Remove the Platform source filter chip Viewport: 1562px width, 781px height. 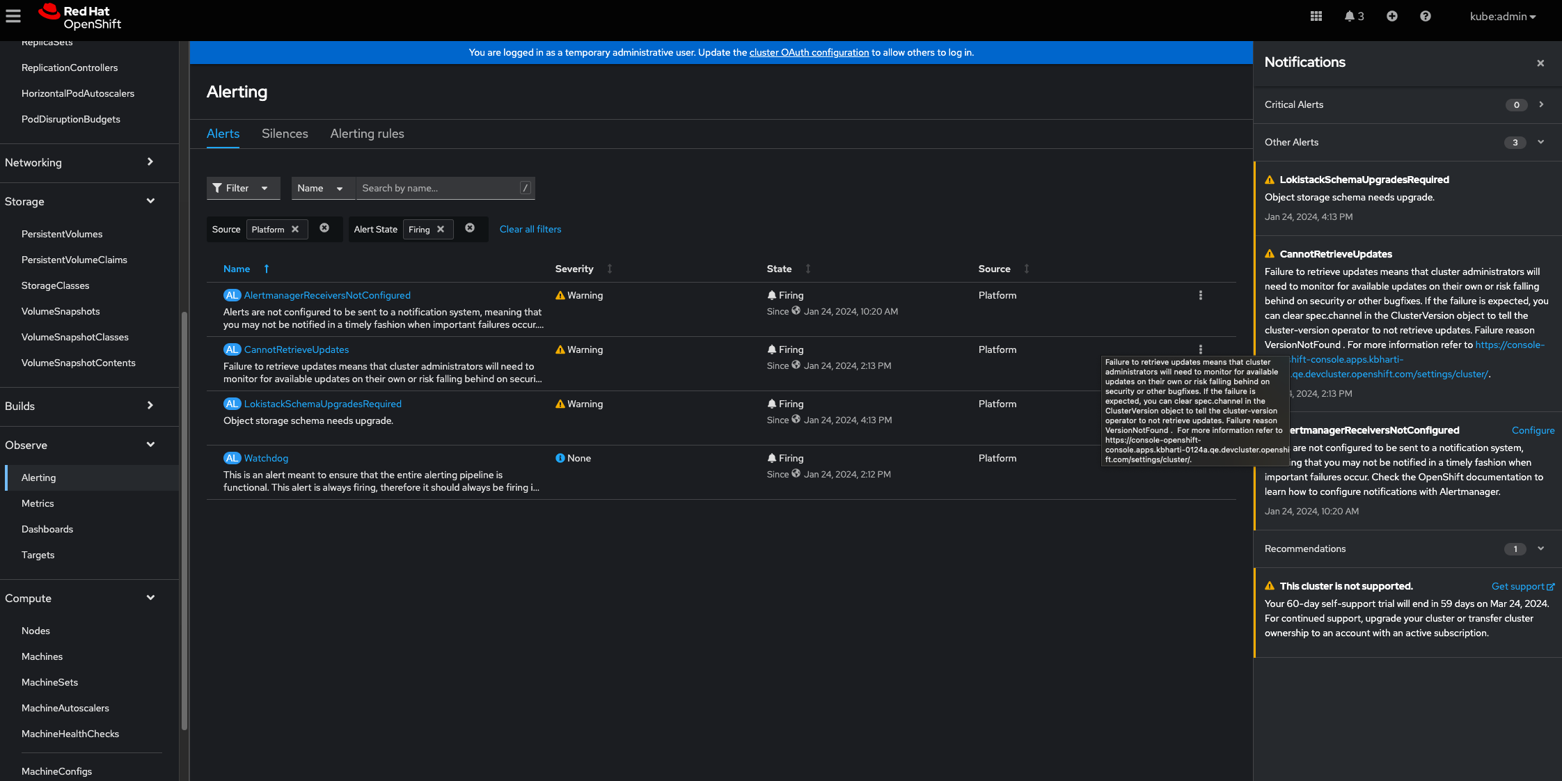tap(295, 229)
